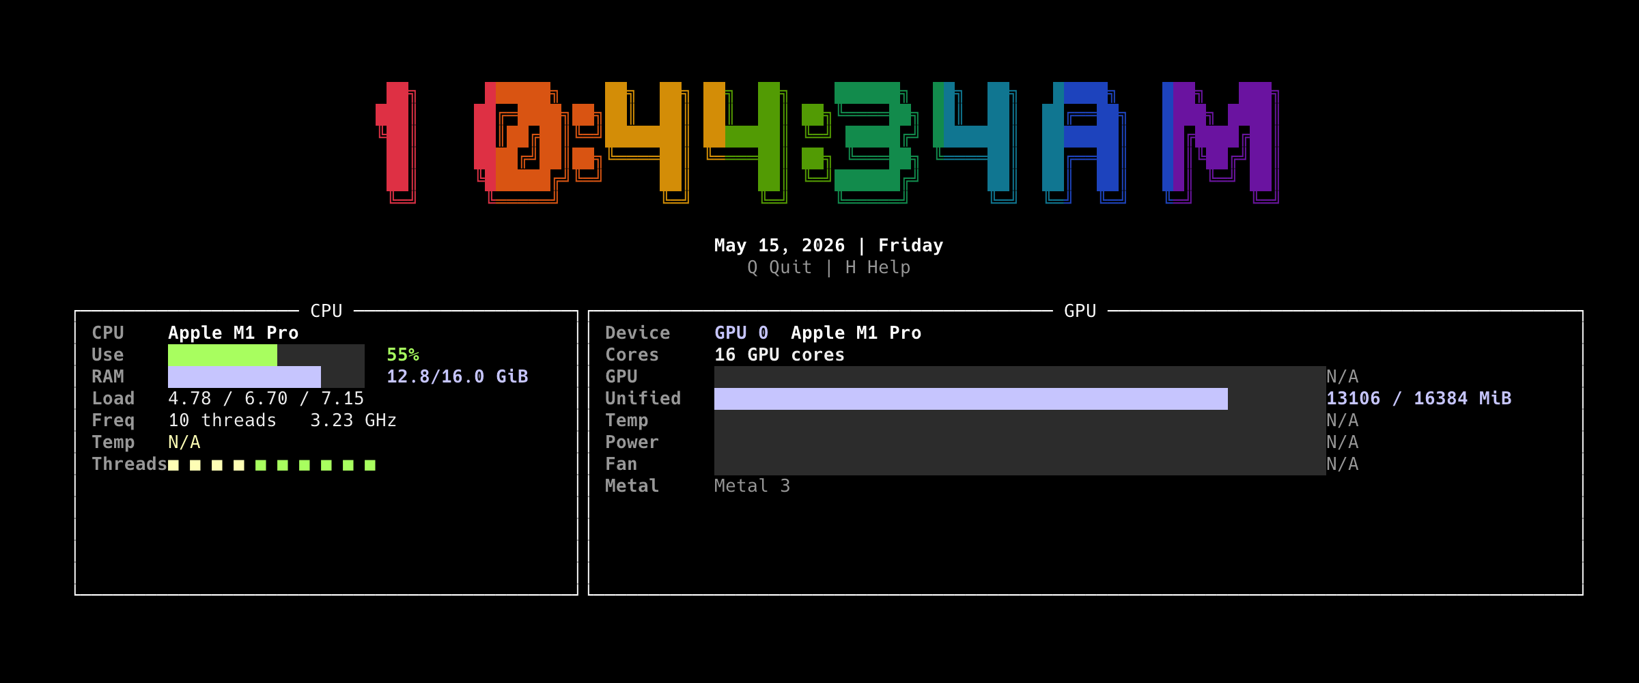Click the Use row label
The image size is (1639, 683).
pyautogui.click(x=108, y=354)
